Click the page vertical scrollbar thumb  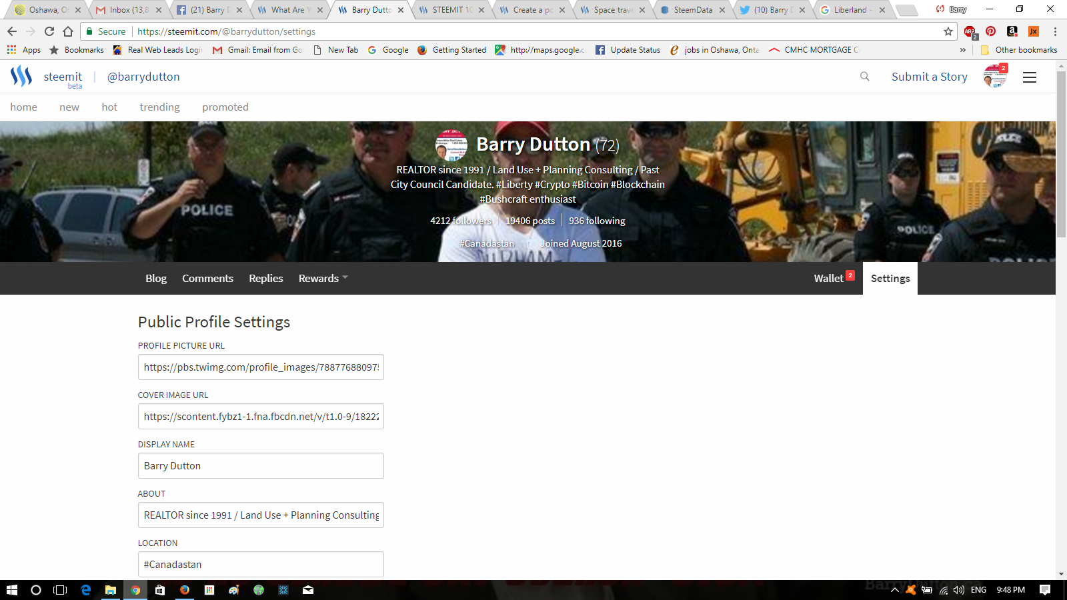pos(1062,153)
